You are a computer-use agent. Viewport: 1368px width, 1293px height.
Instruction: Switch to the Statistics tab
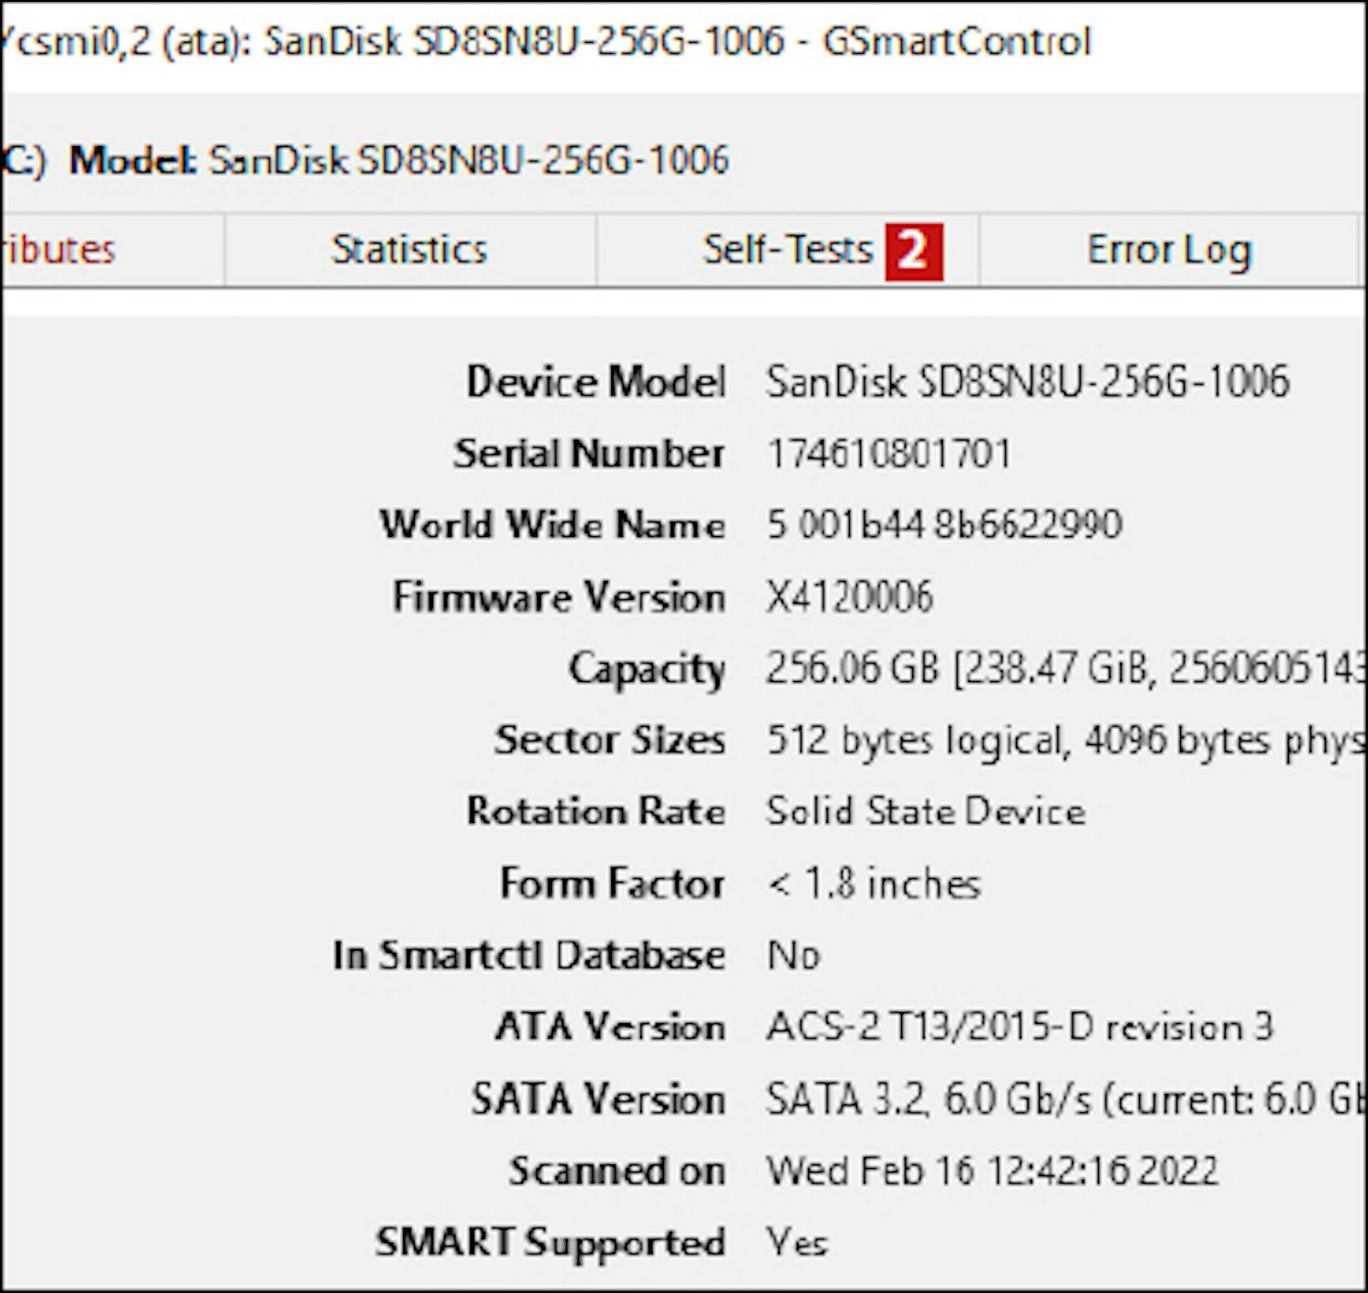coord(409,250)
